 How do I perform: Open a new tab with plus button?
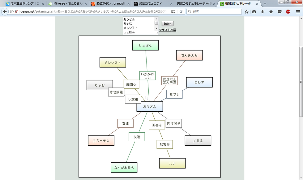tap(265, 4)
